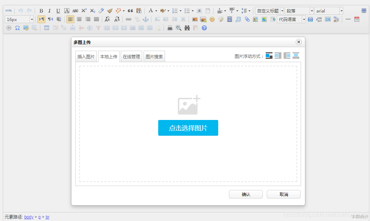Image resolution: width=370 pixels, height=221 pixels.
Task: Switch to 在线管理 tab
Action: (x=131, y=56)
